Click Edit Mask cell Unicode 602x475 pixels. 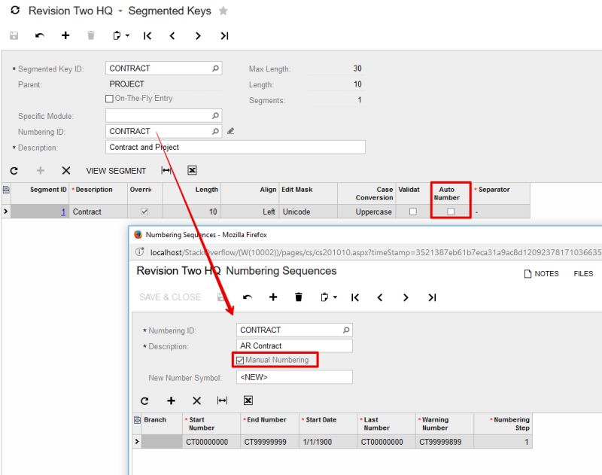(x=309, y=212)
